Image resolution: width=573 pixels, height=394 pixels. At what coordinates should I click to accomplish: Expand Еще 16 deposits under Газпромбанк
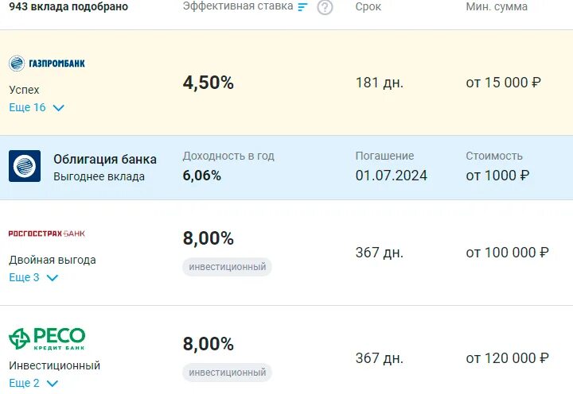pos(37,107)
